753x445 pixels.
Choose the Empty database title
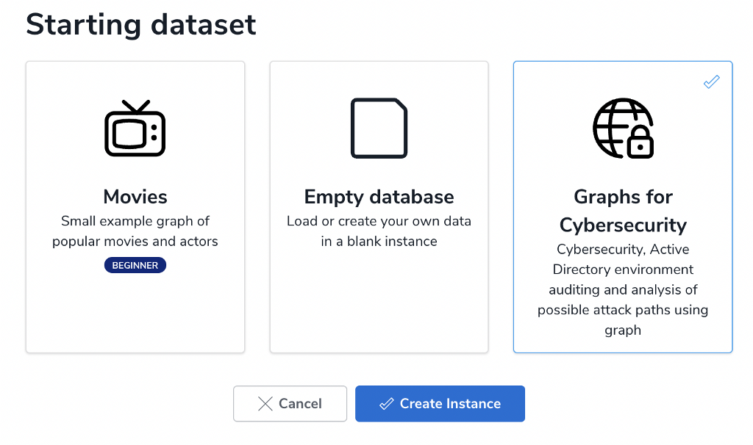[x=379, y=197]
